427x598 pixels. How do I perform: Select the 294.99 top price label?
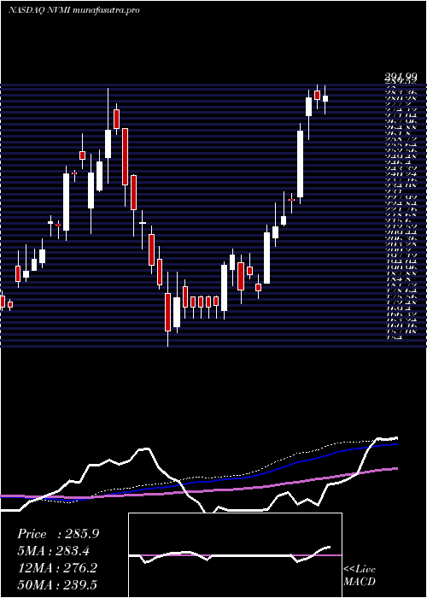click(x=400, y=79)
